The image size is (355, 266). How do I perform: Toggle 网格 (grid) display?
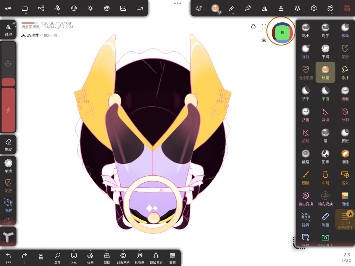coord(107,258)
